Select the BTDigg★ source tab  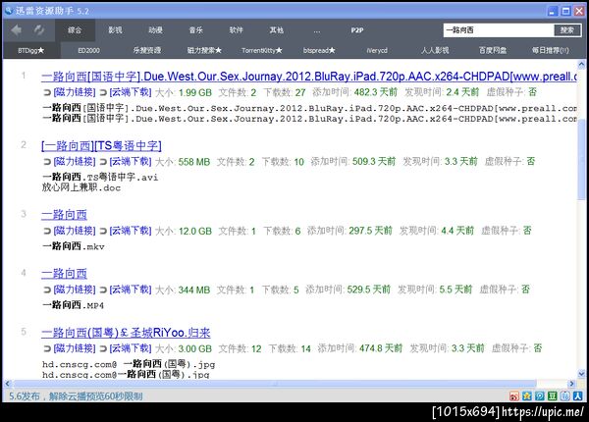point(31,50)
